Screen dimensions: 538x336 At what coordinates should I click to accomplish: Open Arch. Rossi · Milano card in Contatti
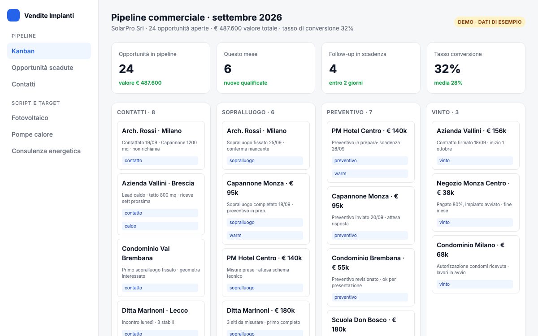(161, 146)
